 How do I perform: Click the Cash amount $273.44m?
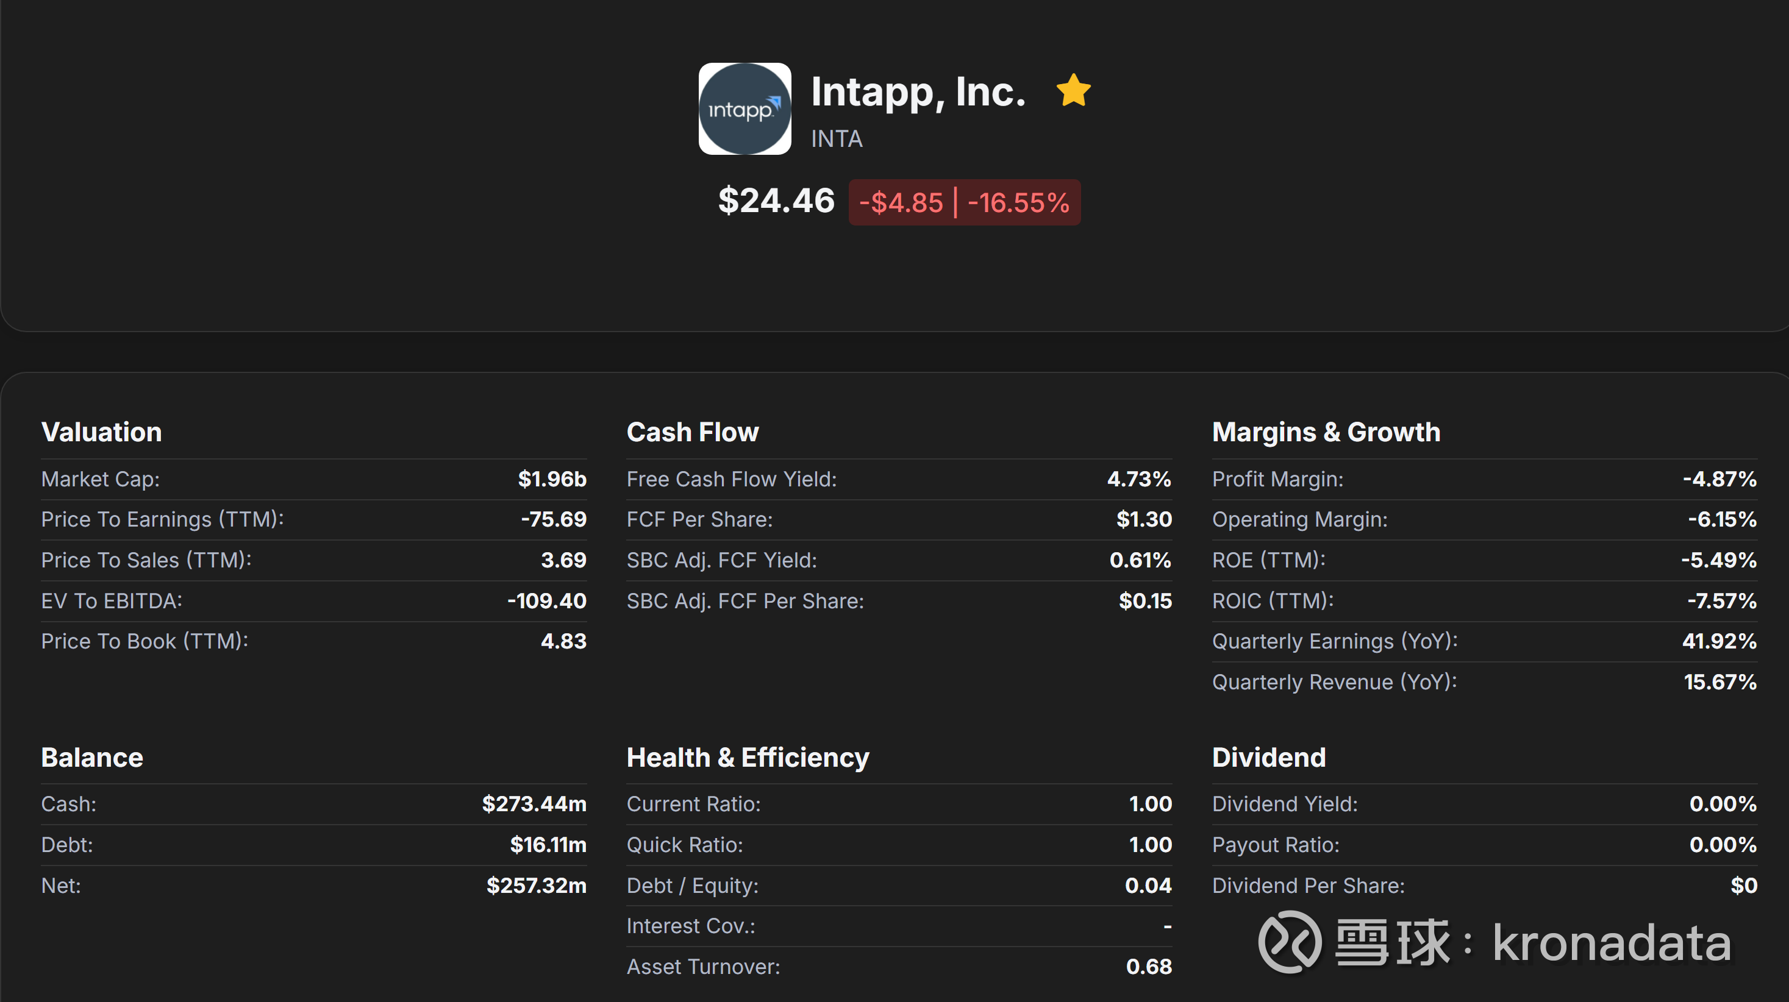[534, 804]
